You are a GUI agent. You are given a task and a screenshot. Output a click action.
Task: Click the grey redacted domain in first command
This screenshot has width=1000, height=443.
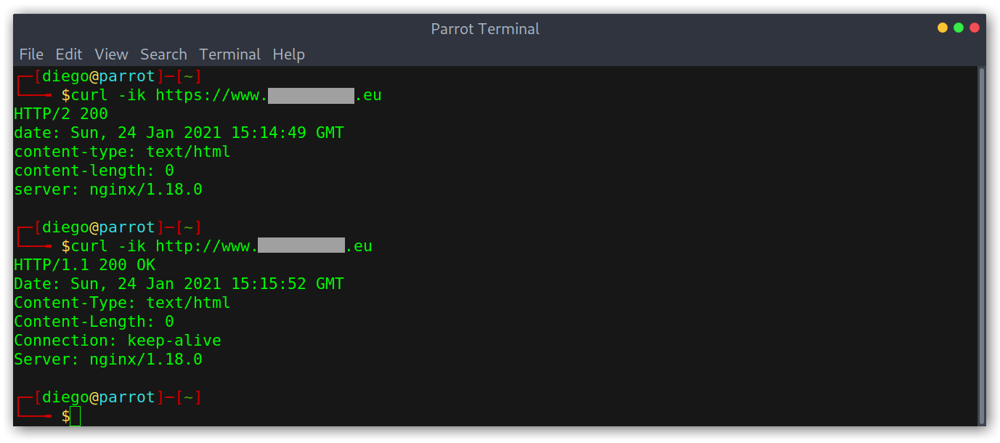click(311, 96)
